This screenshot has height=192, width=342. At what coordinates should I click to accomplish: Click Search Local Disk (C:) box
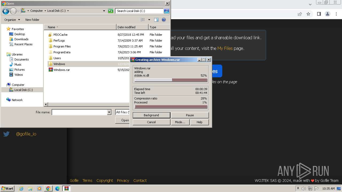click(139, 11)
